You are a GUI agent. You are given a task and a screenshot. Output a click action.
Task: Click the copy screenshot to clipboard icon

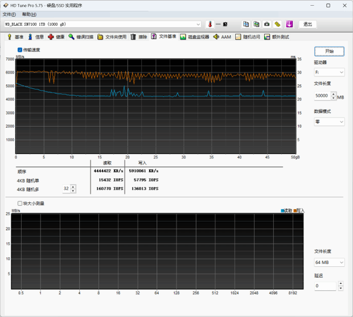click(x=256, y=24)
